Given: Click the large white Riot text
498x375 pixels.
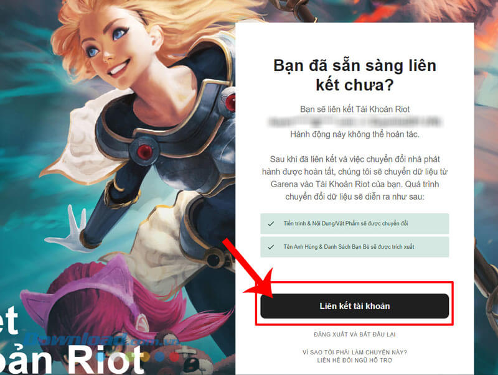Looking at the screenshot, I should coord(106,359).
